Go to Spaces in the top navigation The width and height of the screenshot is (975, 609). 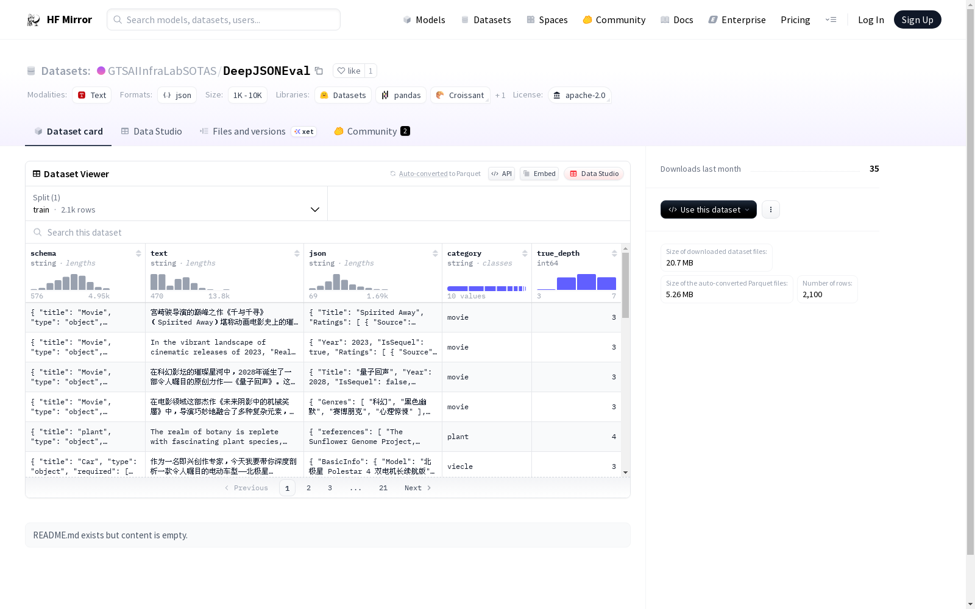(547, 20)
